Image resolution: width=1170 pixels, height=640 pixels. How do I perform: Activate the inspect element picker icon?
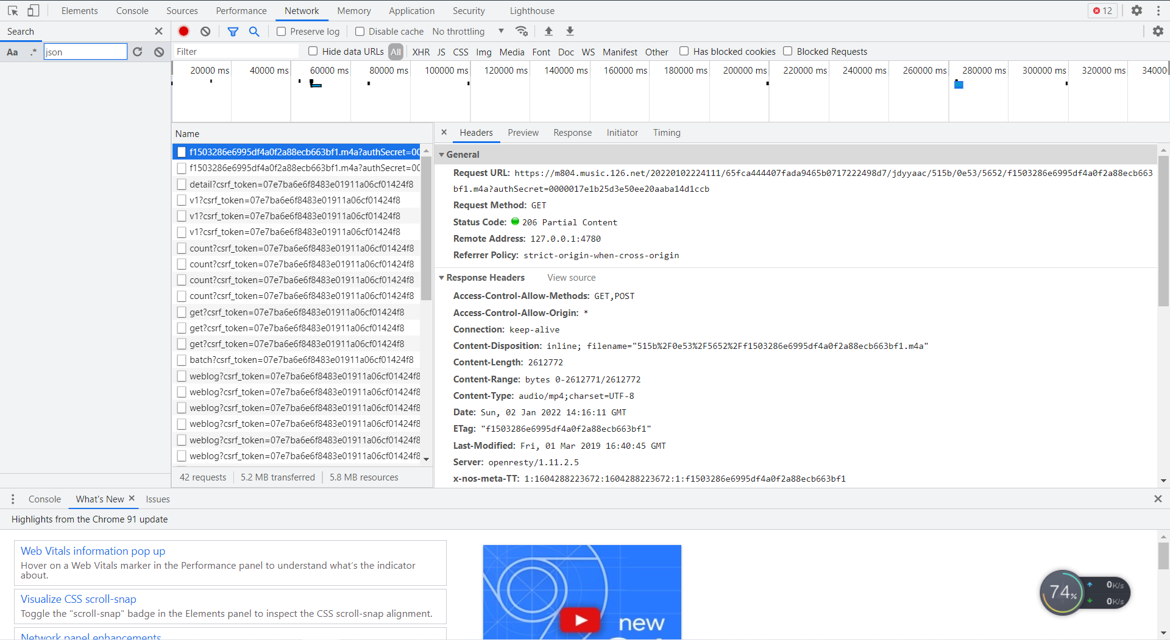[x=13, y=10]
